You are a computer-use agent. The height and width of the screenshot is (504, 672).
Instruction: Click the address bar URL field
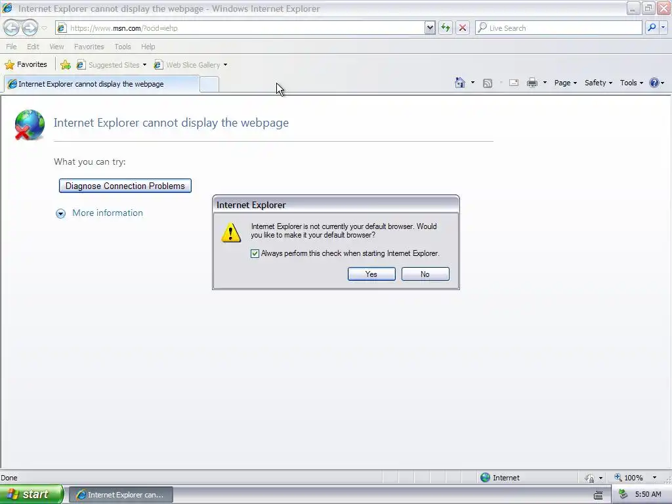[240, 28]
